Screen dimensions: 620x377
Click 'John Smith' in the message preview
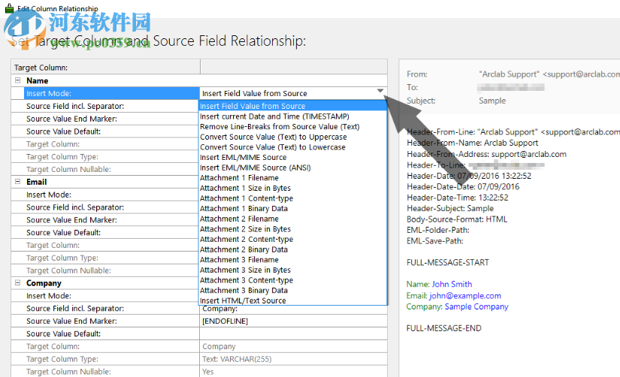click(452, 284)
